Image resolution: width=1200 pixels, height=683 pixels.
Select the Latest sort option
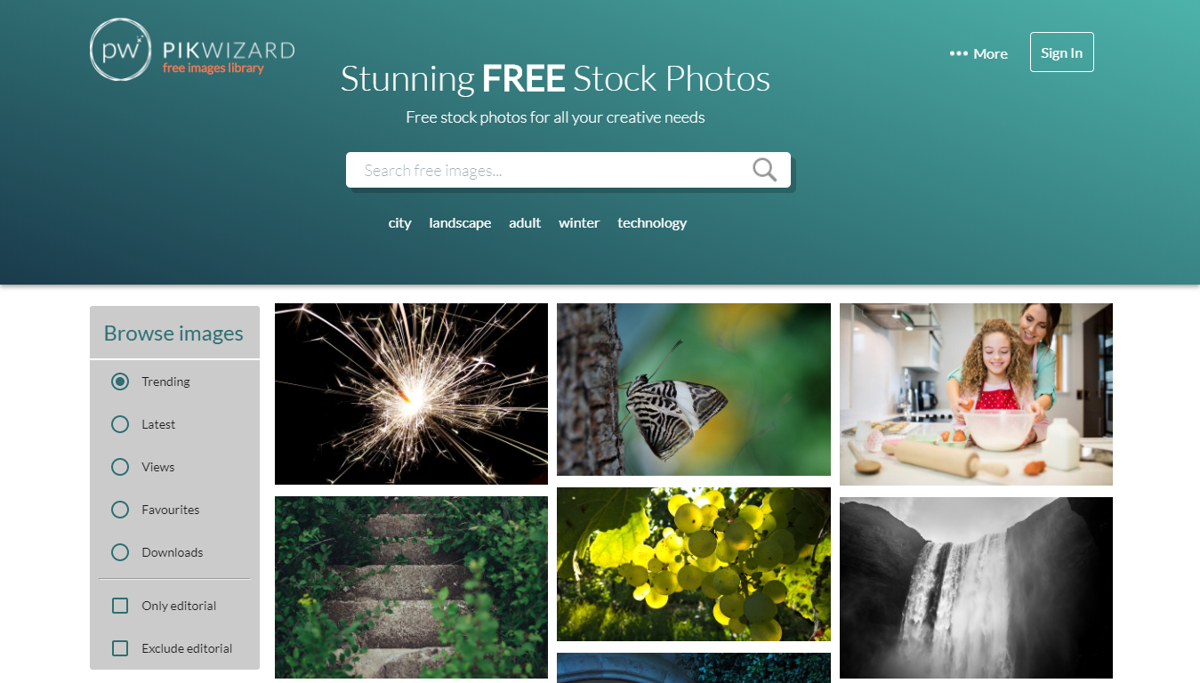(x=120, y=424)
